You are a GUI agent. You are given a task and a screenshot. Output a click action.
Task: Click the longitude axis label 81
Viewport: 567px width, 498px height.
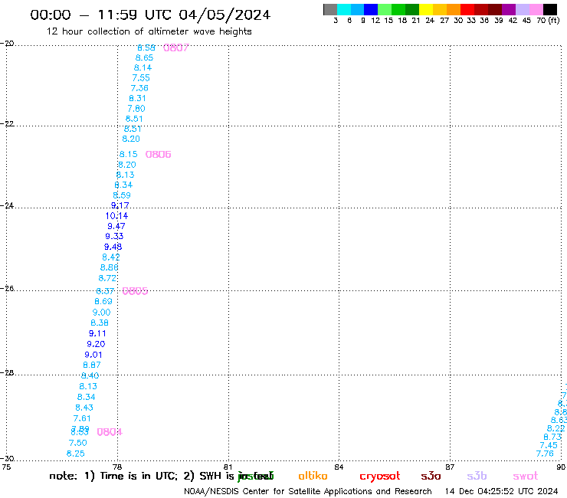pyautogui.click(x=228, y=467)
